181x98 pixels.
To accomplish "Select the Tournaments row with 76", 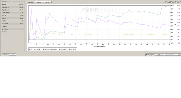I will point(13,13).
